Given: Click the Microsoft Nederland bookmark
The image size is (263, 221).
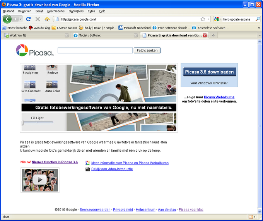Looking at the screenshot, I should (135, 28).
